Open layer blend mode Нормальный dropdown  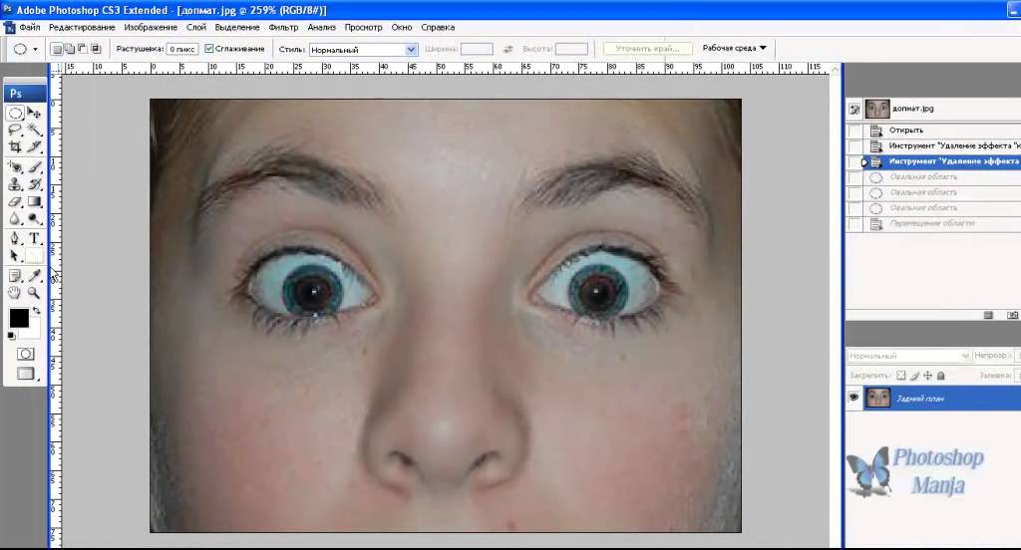(x=909, y=356)
